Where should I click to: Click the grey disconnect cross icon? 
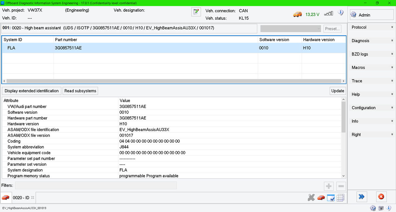click(311, 197)
